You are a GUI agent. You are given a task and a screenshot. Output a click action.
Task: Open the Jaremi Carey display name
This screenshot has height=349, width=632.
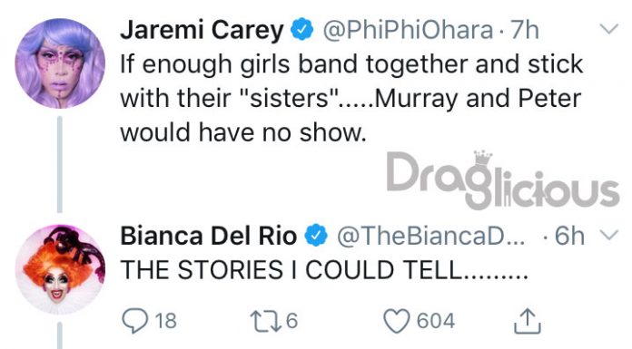click(x=202, y=31)
